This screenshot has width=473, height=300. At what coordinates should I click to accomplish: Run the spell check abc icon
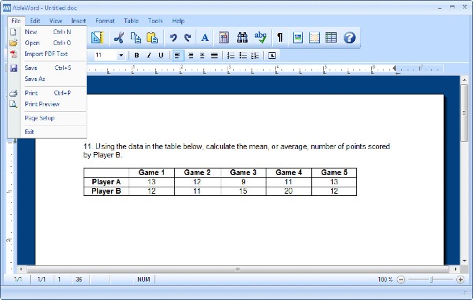pos(260,37)
